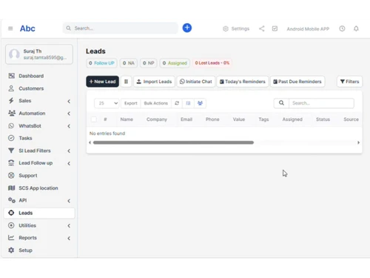Open the timesheet clock icon
This screenshot has width=370, height=278.
[x=342, y=29]
